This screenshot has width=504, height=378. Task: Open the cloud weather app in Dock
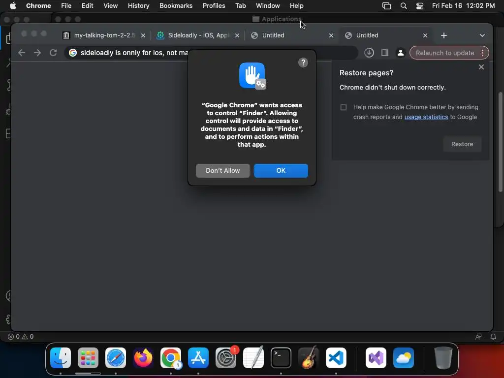point(404,358)
